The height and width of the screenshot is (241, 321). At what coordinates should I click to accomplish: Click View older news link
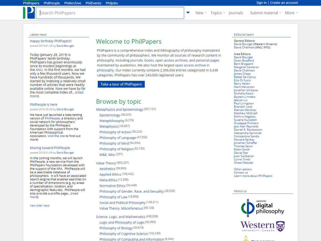40,206
